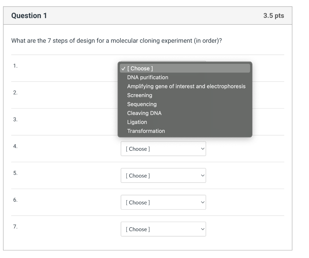Pick Sequencing in the open list
The image size is (309, 258).
click(142, 104)
